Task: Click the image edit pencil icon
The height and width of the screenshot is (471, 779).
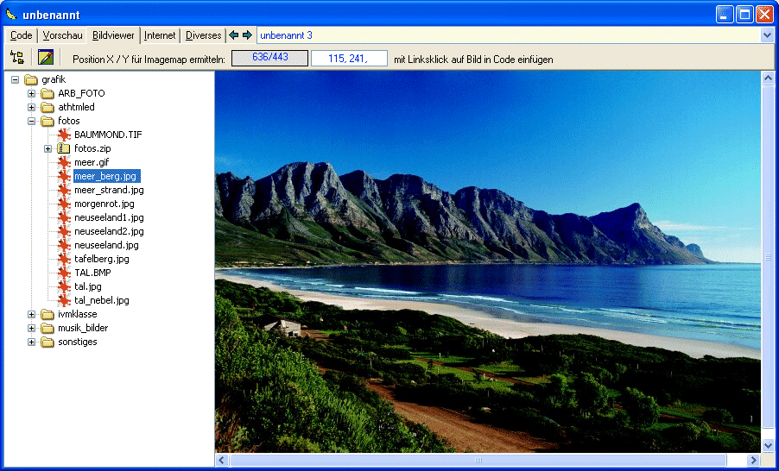Action: click(x=46, y=58)
